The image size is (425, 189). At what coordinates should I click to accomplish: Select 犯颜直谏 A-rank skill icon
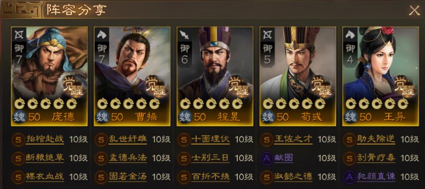tap(349, 176)
